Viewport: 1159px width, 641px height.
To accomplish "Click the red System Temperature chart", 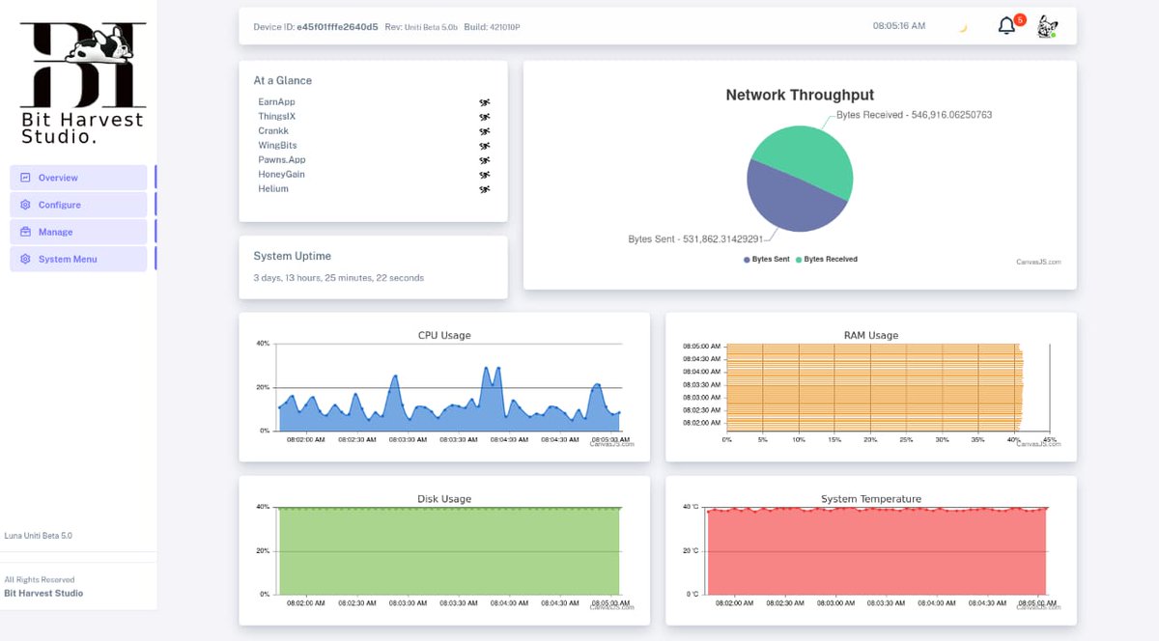I will coord(877,550).
